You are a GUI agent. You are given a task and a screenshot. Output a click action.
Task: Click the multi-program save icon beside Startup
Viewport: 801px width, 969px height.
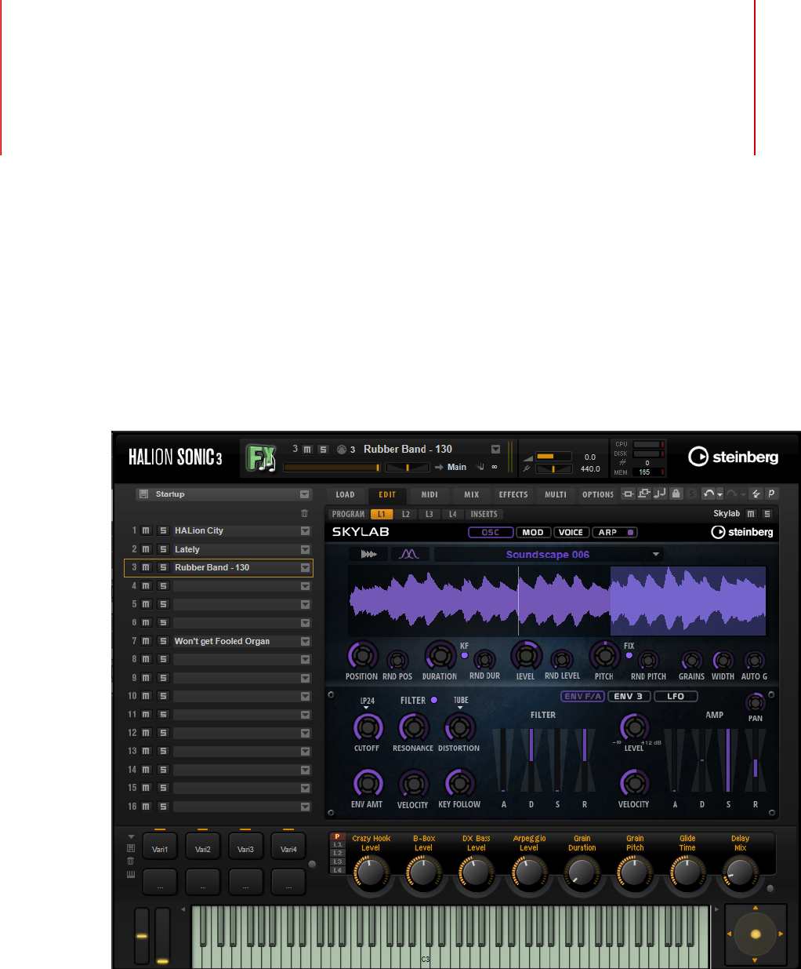(x=143, y=494)
